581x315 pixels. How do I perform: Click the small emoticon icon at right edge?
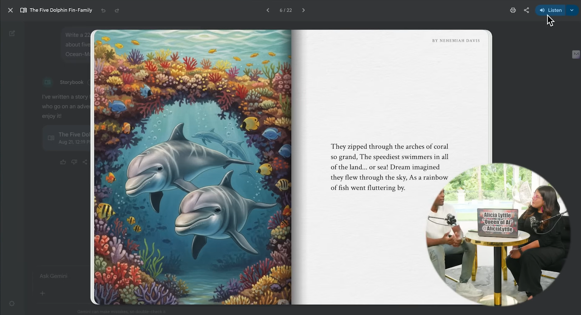pos(576,54)
